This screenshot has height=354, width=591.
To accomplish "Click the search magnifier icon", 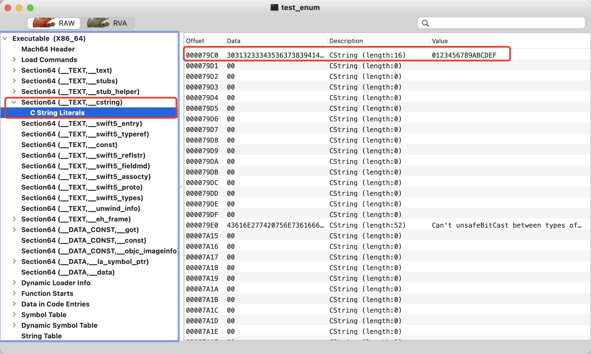I will 425,23.
